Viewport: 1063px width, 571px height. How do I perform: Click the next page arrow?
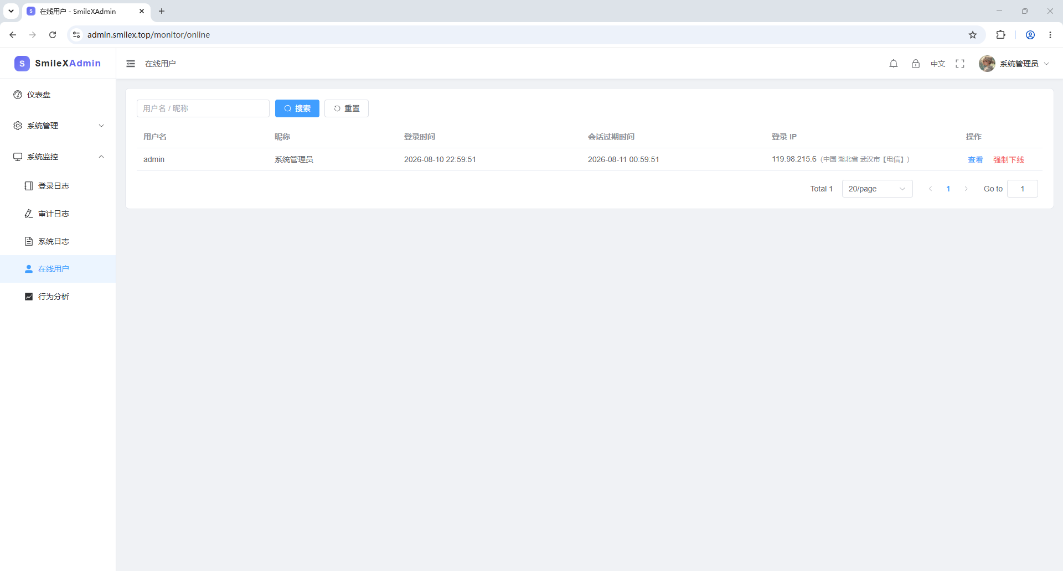[x=966, y=189]
